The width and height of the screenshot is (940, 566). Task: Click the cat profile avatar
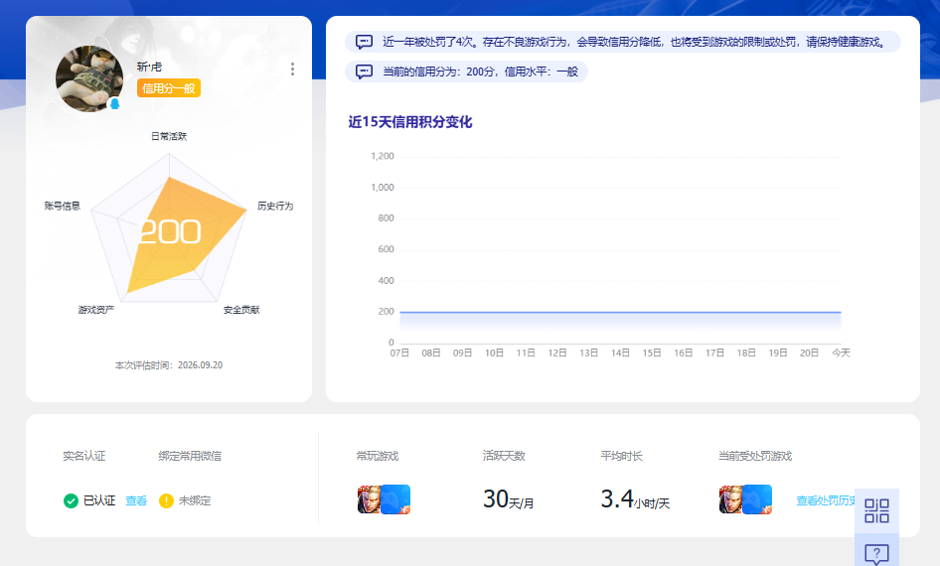click(x=89, y=78)
